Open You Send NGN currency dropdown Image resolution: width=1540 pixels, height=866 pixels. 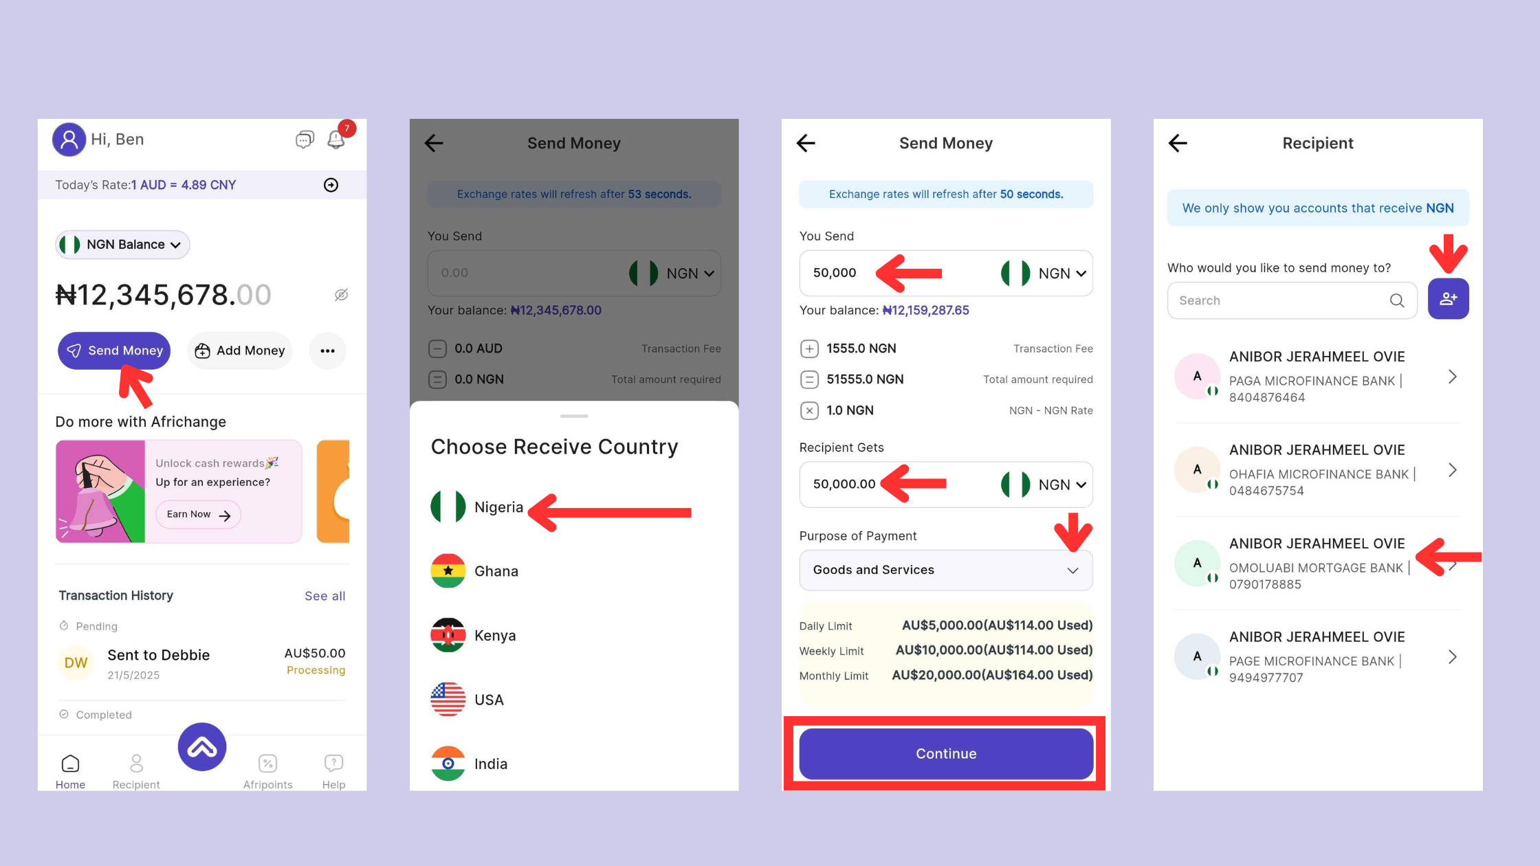click(x=1044, y=274)
